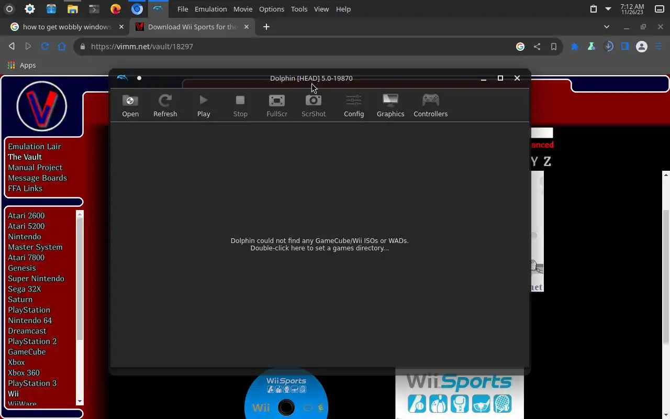Open the Manual Project link
This screenshot has width=670, height=419.
(35, 168)
